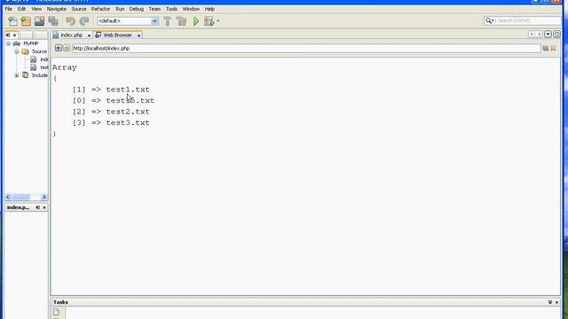Screen dimensions: 568x319
Task: Open the Run menu
Action: click(x=120, y=9)
